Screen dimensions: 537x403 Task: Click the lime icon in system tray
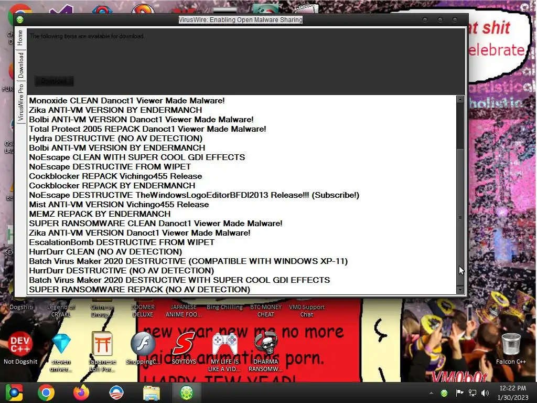pyautogui.click(x=444, y=393)
